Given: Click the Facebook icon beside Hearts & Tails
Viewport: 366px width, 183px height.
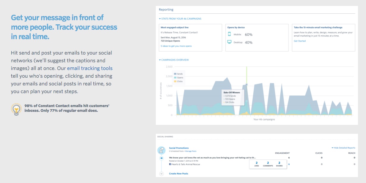Looking at the screenshot, I should [170, 164].
